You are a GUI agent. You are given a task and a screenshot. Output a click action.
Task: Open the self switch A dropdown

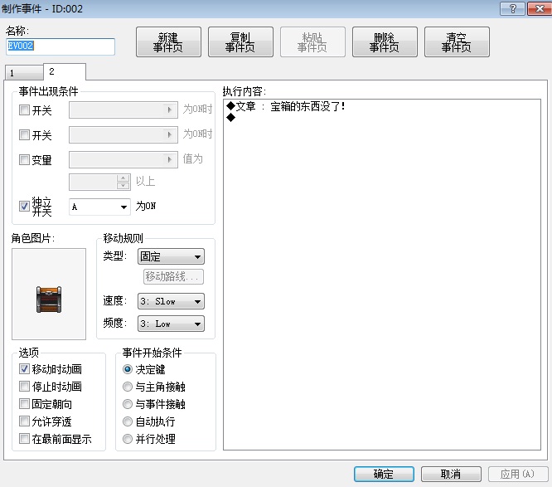tap(99, 207)
